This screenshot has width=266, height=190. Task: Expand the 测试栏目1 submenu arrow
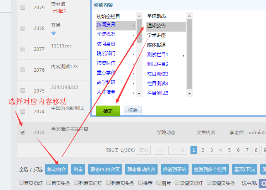coord(184,55)
